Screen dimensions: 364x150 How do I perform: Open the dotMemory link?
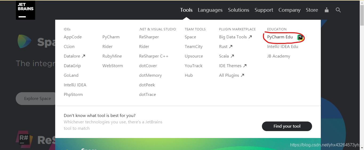tap(150, 75)
